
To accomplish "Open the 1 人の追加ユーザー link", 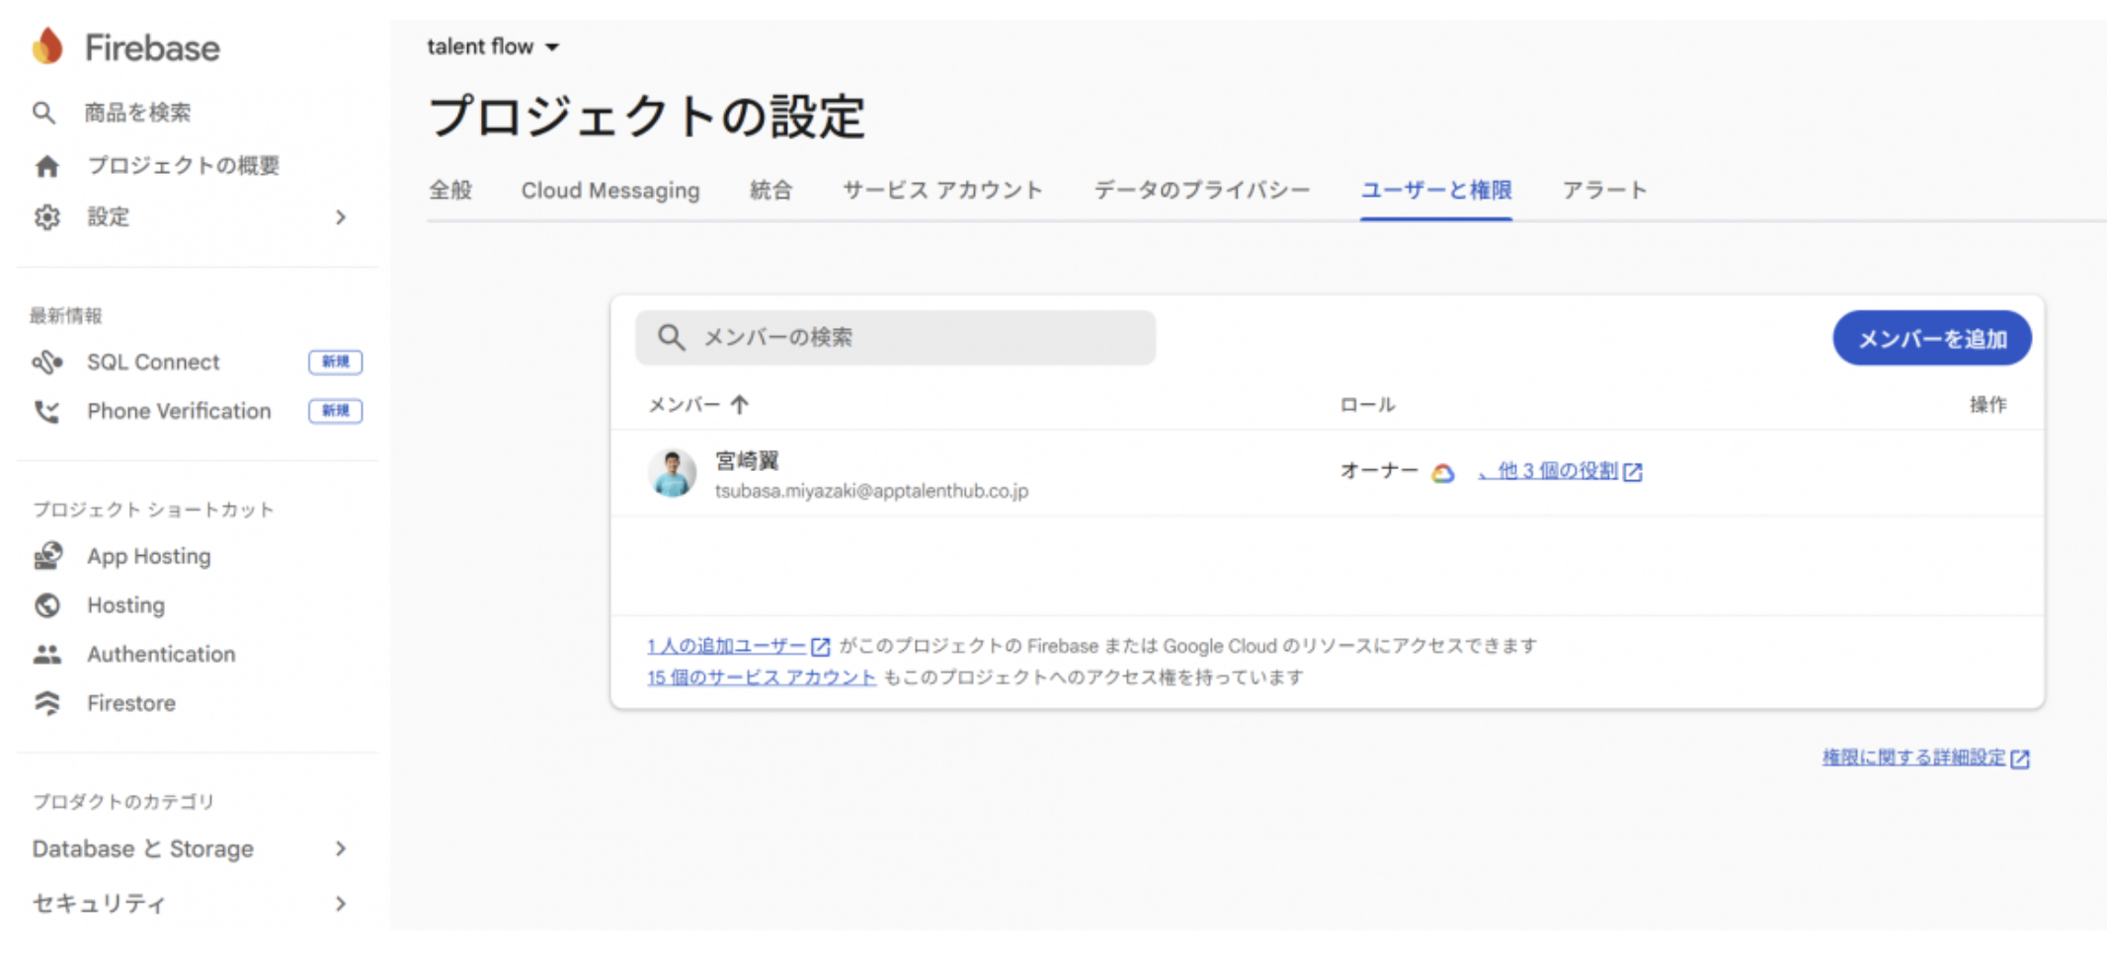I will point(727,646).
